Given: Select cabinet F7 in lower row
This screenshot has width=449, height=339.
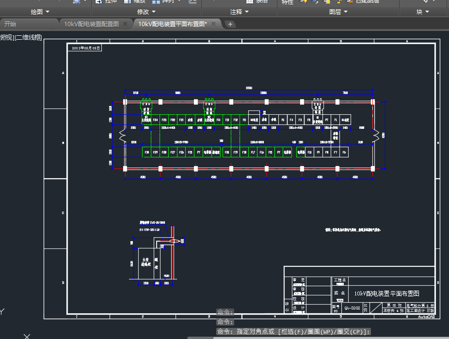Looking at the screenshot, I should 336,152.
